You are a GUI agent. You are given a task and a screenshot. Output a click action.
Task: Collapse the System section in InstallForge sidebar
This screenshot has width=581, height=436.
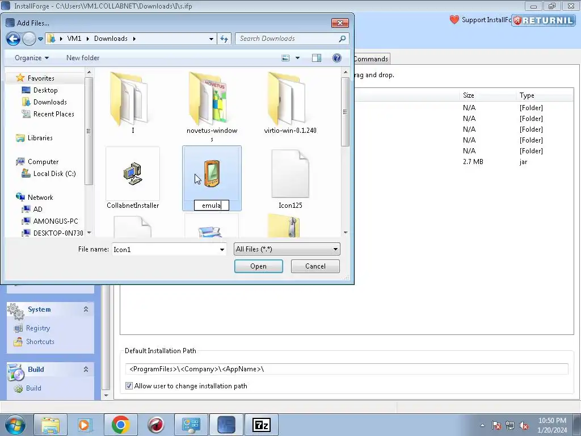[86, 309]
